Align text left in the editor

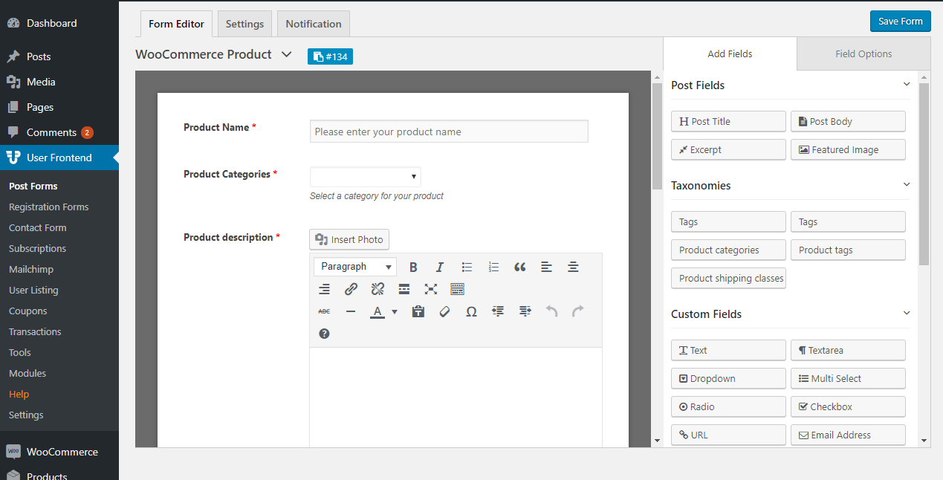547,267
